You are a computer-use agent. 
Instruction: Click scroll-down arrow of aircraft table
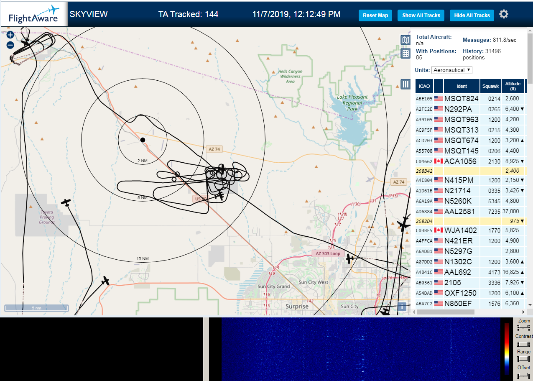click(x=530, y=305)
